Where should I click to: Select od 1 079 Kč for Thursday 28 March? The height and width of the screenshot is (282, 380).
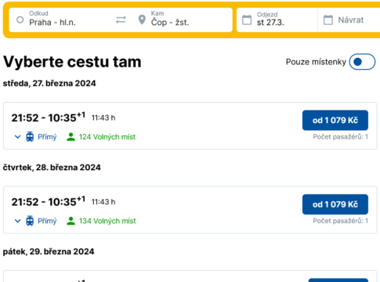[x=335, y=204]
